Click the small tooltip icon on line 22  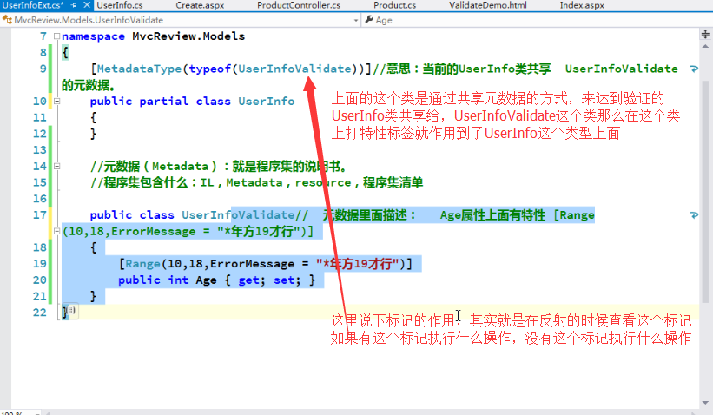click(x=71, y=311)
